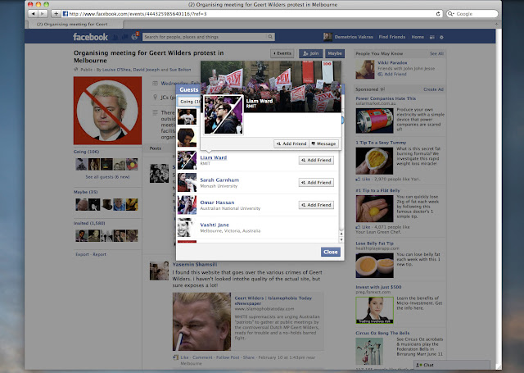Open Sarah Garnham profile link
This screenshot has width=524, height=373.
[x=219, y=180]
